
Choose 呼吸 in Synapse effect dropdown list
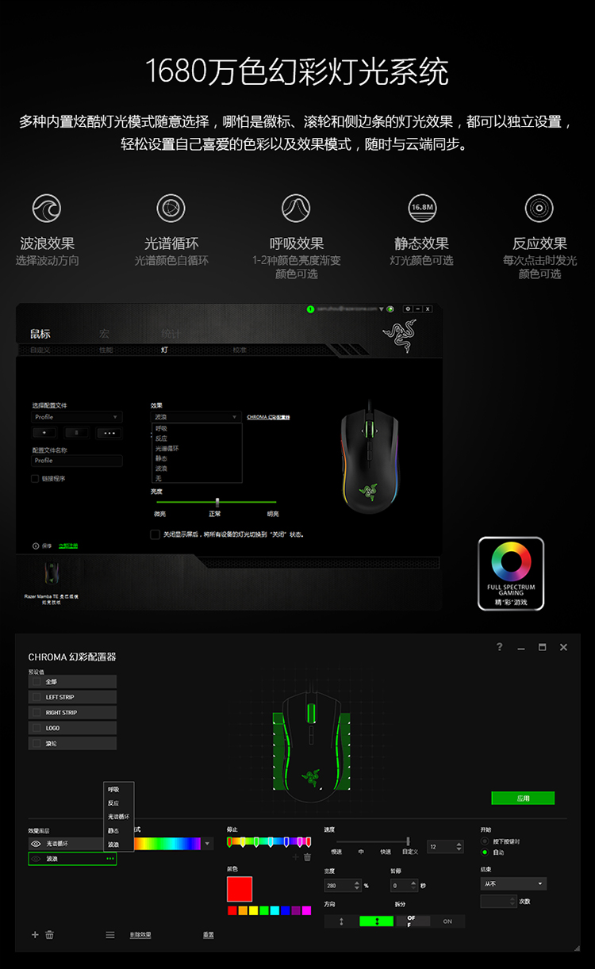point(162,428)
